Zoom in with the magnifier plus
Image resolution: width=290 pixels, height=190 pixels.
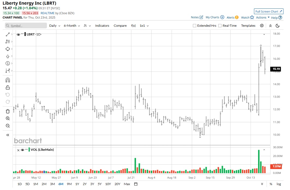tap(8, 119)
